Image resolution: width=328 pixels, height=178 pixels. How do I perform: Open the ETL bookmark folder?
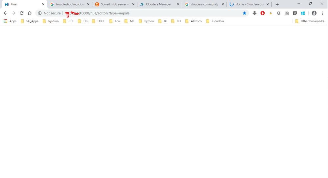[x=68, y=21]
